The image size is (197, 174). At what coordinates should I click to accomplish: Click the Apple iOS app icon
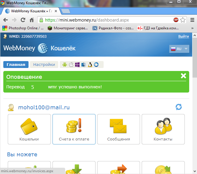[x=71, y=65]
